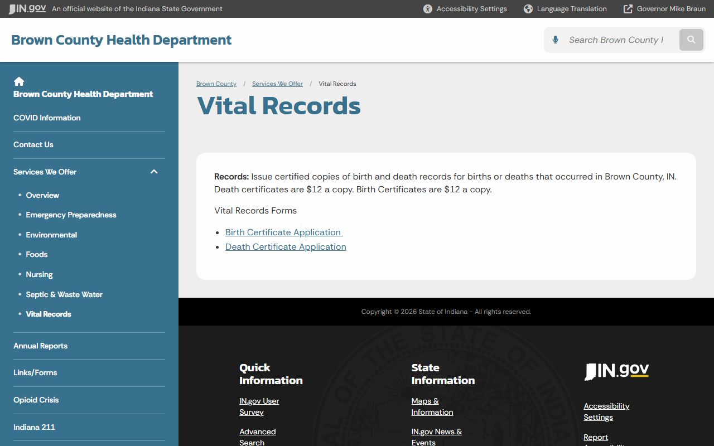Collapse the Services We Offer chevron
The width and height of the screenshot is (714, 446).
point(154,172)
